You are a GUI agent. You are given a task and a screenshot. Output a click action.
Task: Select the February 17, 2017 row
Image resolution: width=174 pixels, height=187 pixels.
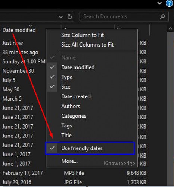(x=22, y=173)
